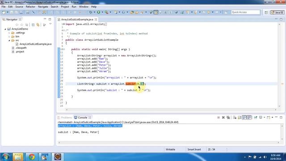Click the green Run button in toolbar
Viewport: 286px width, 161px height.
pyautogui.click(x=98, y=12)
